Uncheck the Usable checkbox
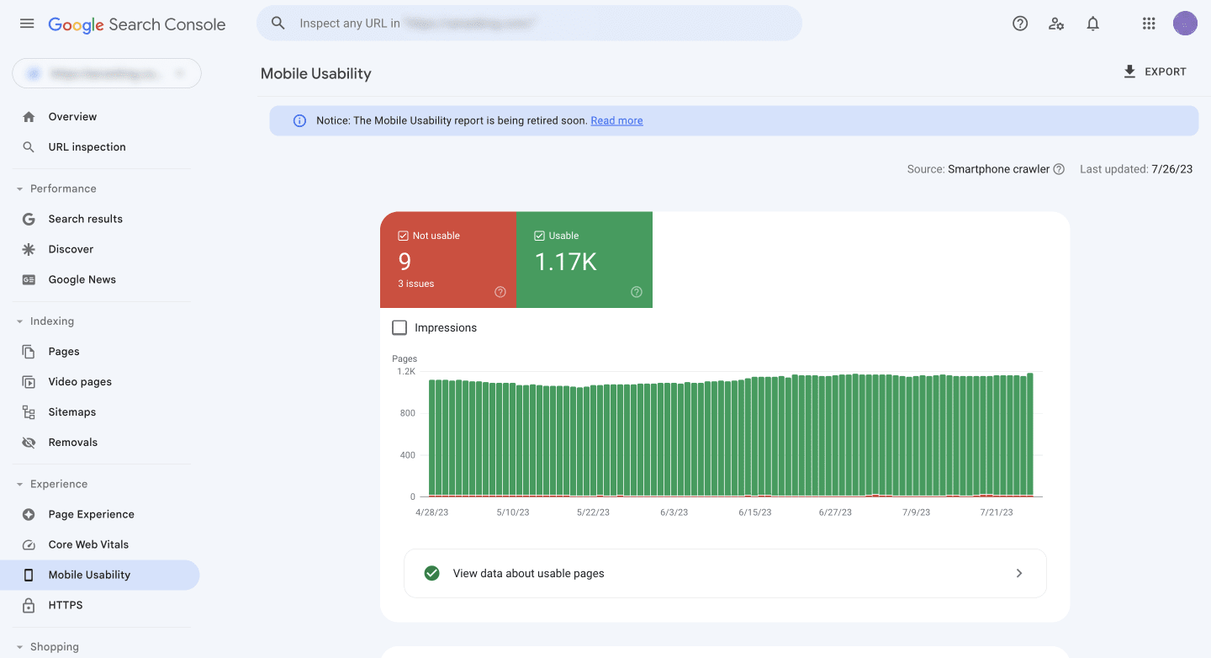 pos(539,236)
